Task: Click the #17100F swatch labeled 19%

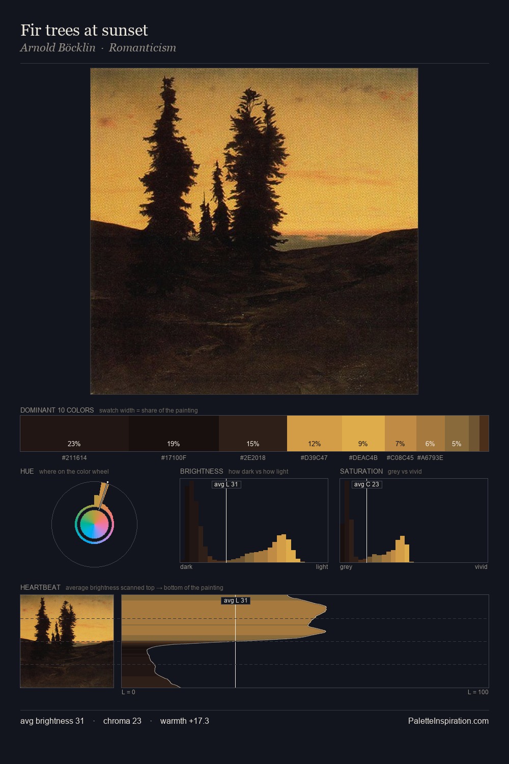Action: [174, 433]
